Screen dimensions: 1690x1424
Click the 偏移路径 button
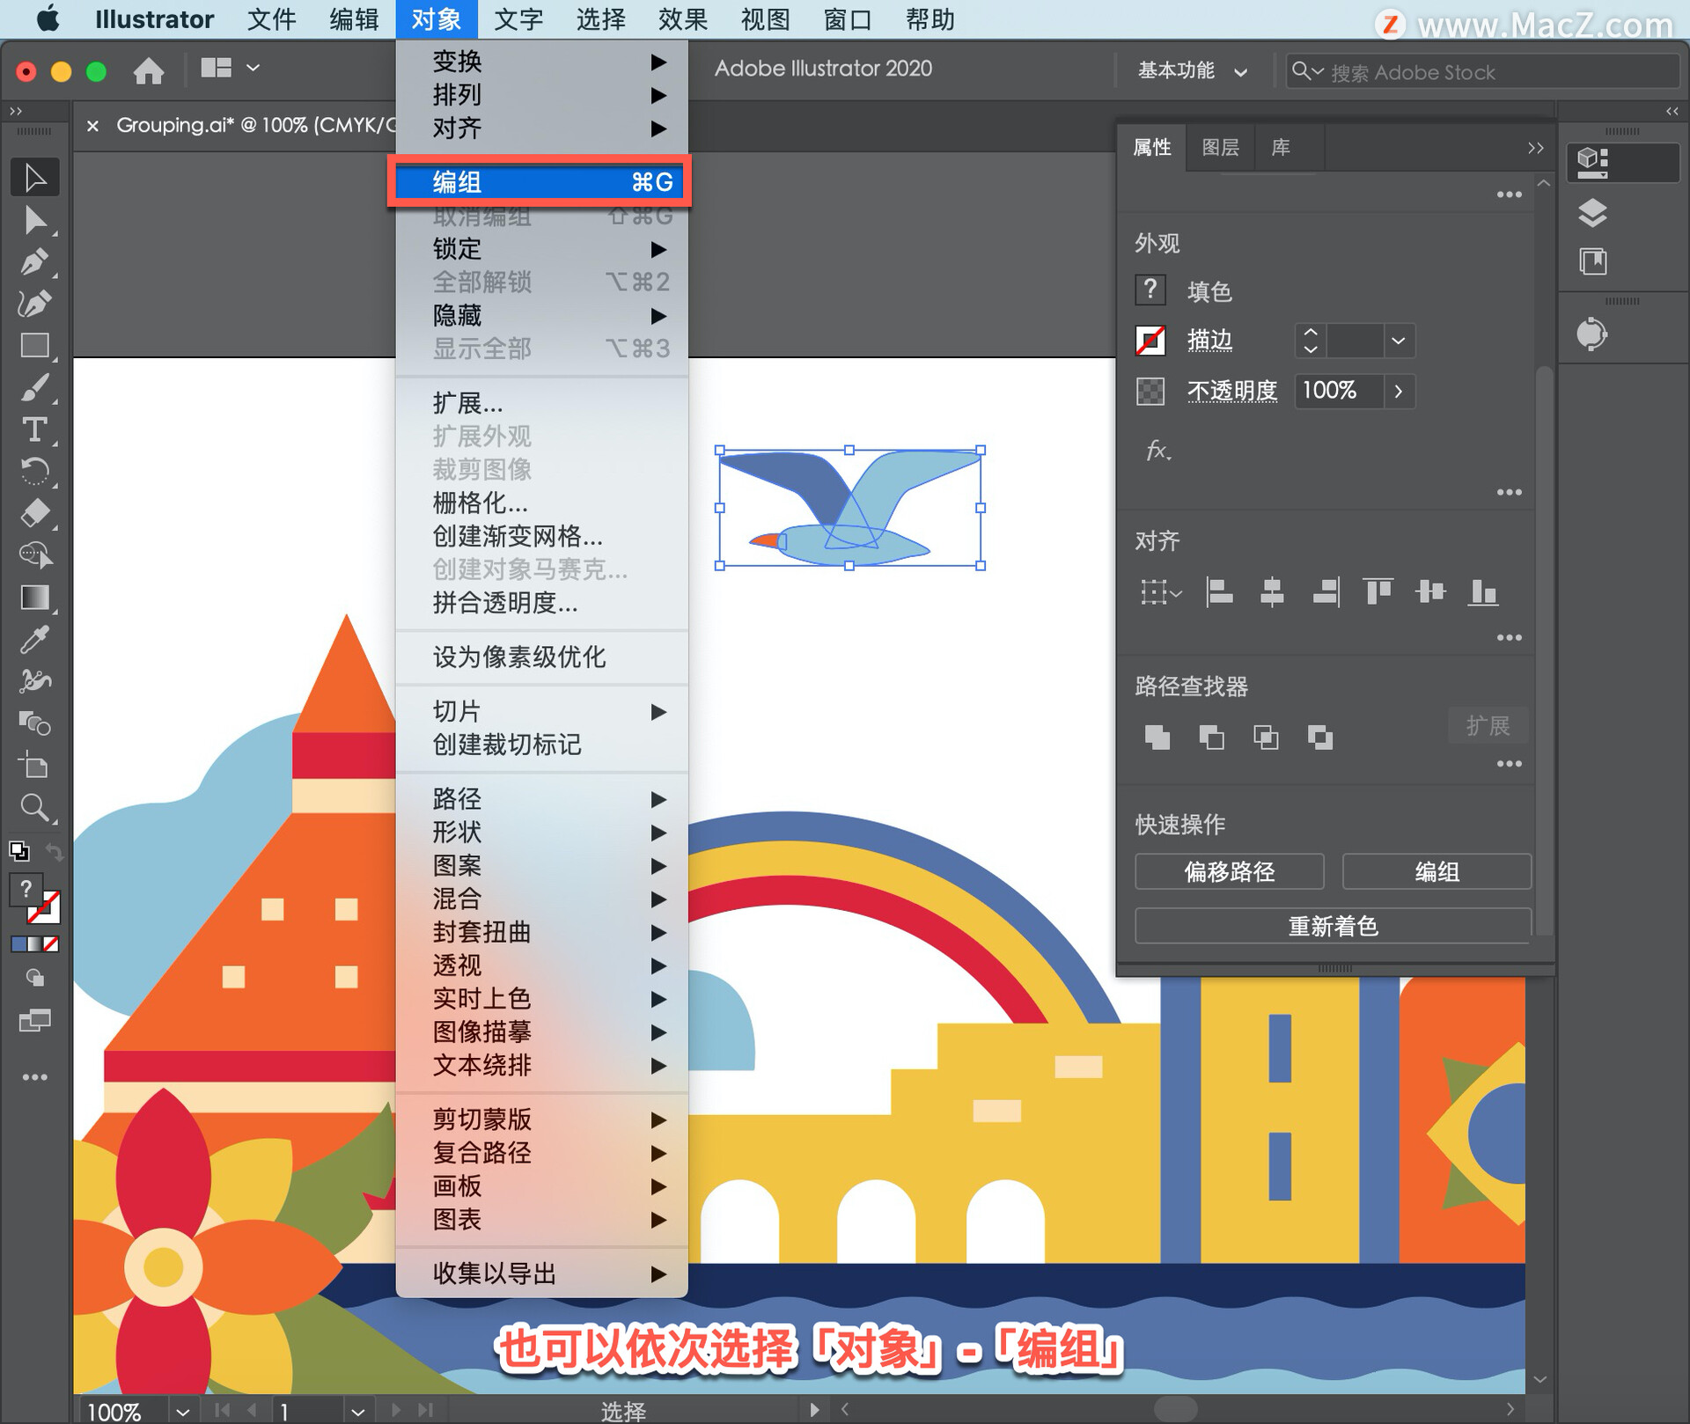(1230, 871)
